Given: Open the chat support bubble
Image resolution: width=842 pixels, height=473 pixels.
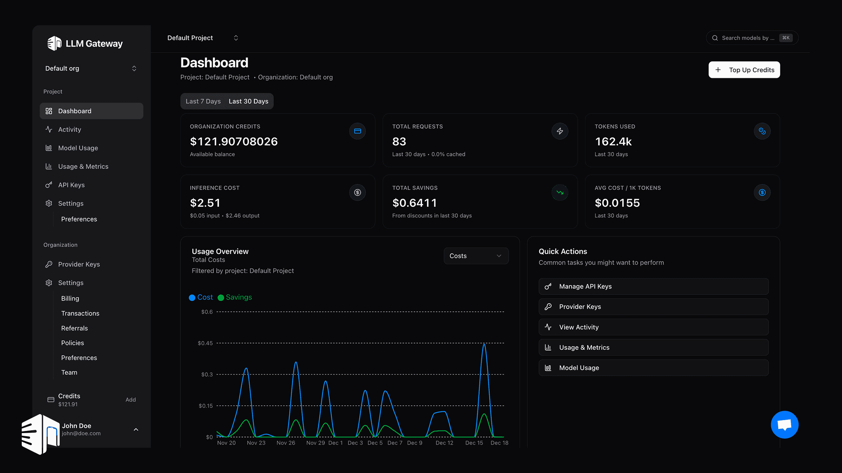Looking at the screenshot, I should click(x=784, y=424).
